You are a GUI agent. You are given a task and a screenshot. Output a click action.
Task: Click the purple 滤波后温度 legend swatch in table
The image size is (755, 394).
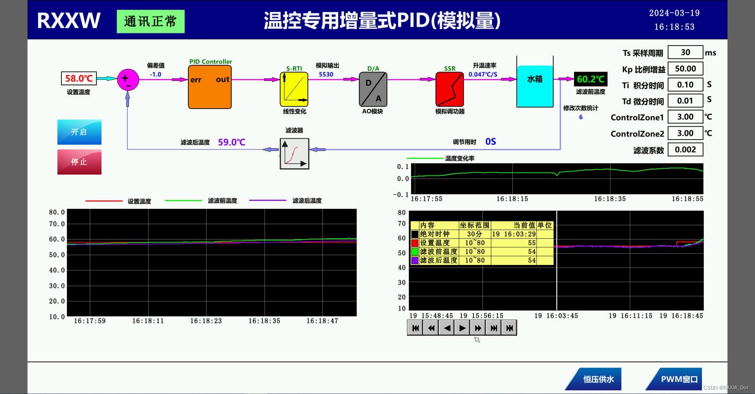(415, 260)
